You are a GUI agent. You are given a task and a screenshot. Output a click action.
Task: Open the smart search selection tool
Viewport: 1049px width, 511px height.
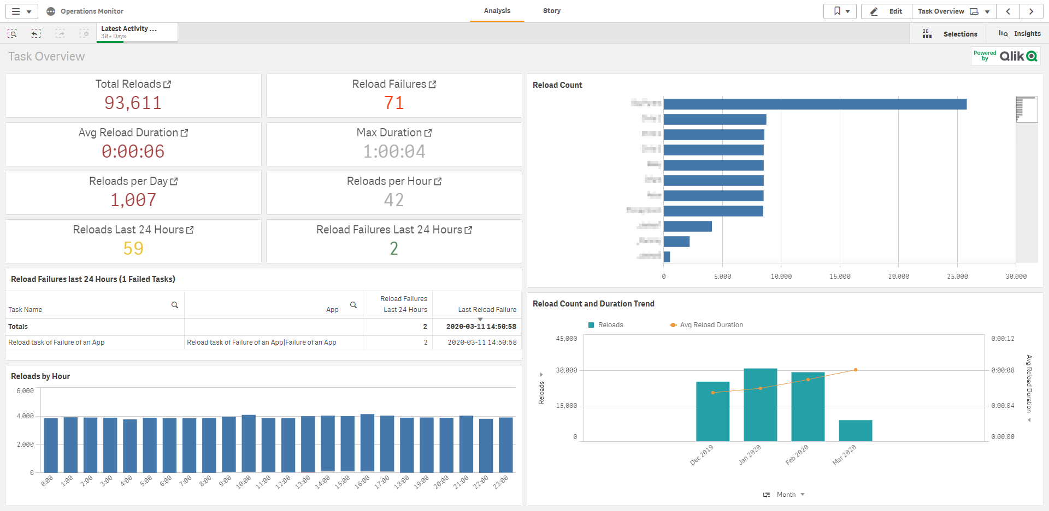[x=12, y=34]
